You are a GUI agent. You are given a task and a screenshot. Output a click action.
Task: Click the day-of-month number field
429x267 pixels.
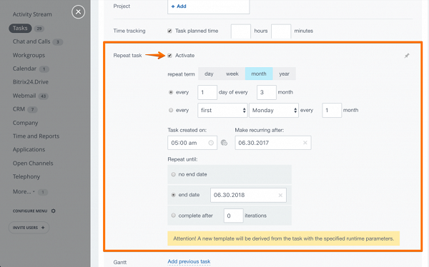(207, 92)
